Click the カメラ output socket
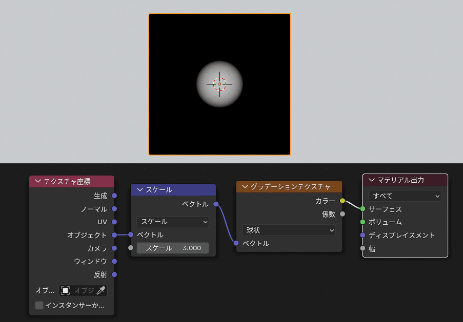This screenshot has width=463, height=322. 114,248
